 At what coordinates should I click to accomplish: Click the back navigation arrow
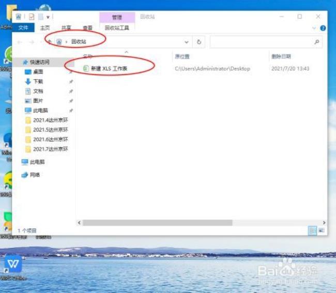coord(20,42)
